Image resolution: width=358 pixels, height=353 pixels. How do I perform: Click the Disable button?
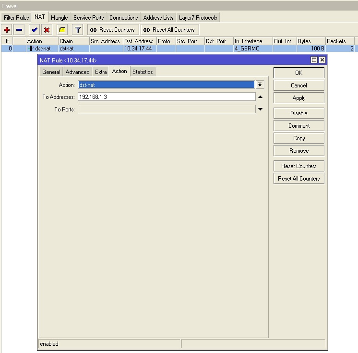tap(298, 113)
